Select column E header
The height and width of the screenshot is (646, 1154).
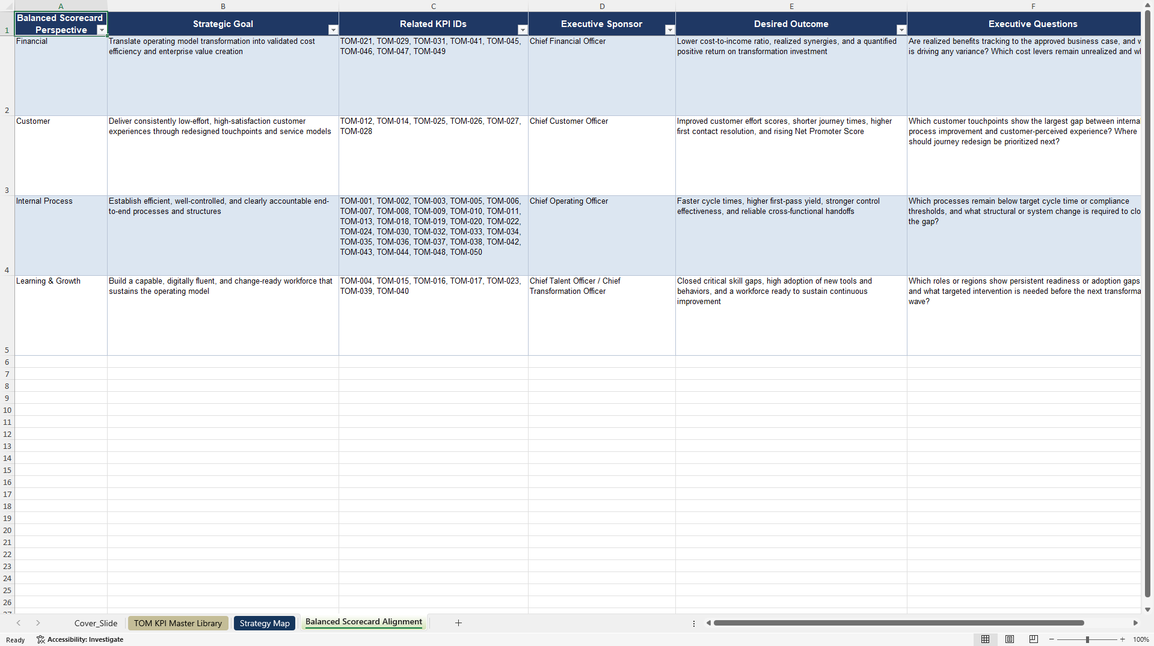[x=791, y=6]
